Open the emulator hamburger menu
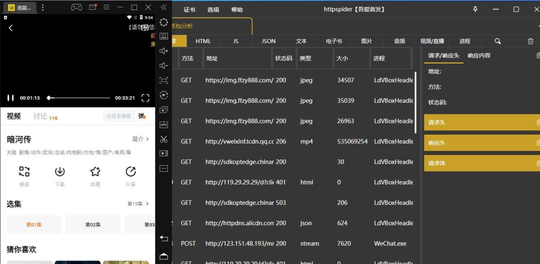 [106, 7]
